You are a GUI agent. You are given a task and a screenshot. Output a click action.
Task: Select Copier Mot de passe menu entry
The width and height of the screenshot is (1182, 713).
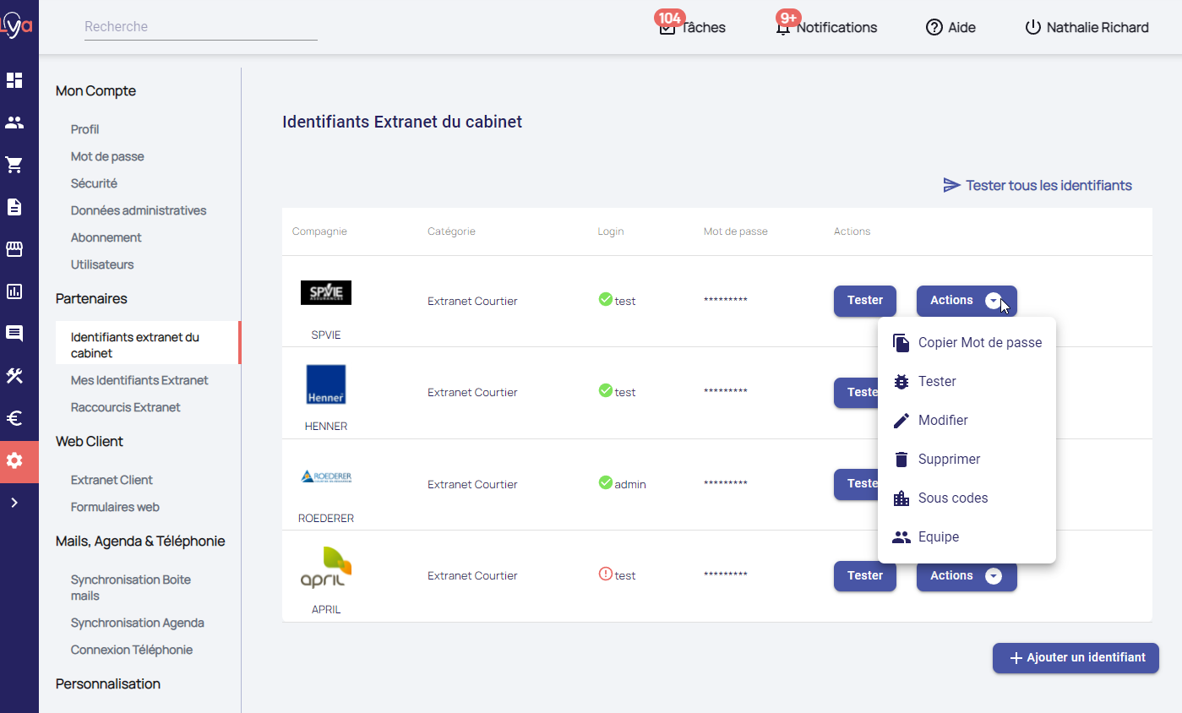pyautogui.click(x=979, y=343)
